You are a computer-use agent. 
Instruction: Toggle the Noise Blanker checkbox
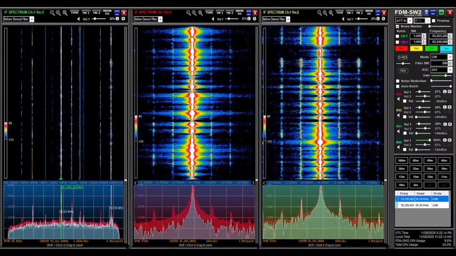pyautogui.click(x=398, y=26)
